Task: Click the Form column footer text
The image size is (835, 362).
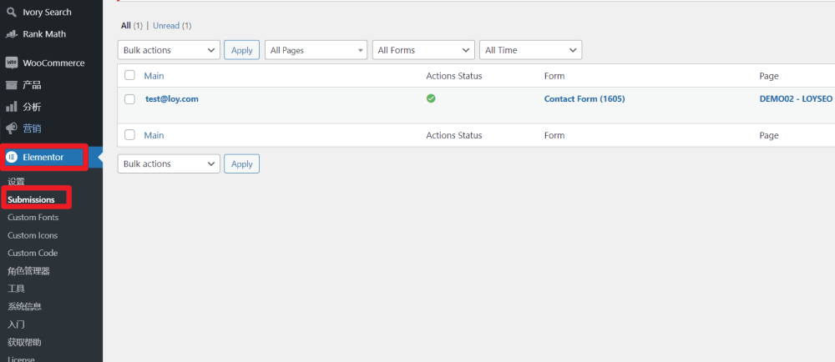Action: (554, 136)
